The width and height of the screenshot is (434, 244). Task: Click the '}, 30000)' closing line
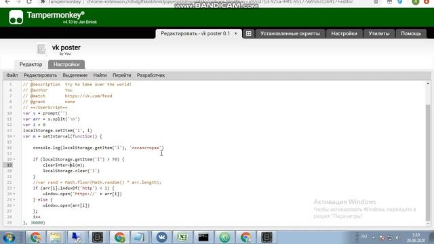[34, 223]
